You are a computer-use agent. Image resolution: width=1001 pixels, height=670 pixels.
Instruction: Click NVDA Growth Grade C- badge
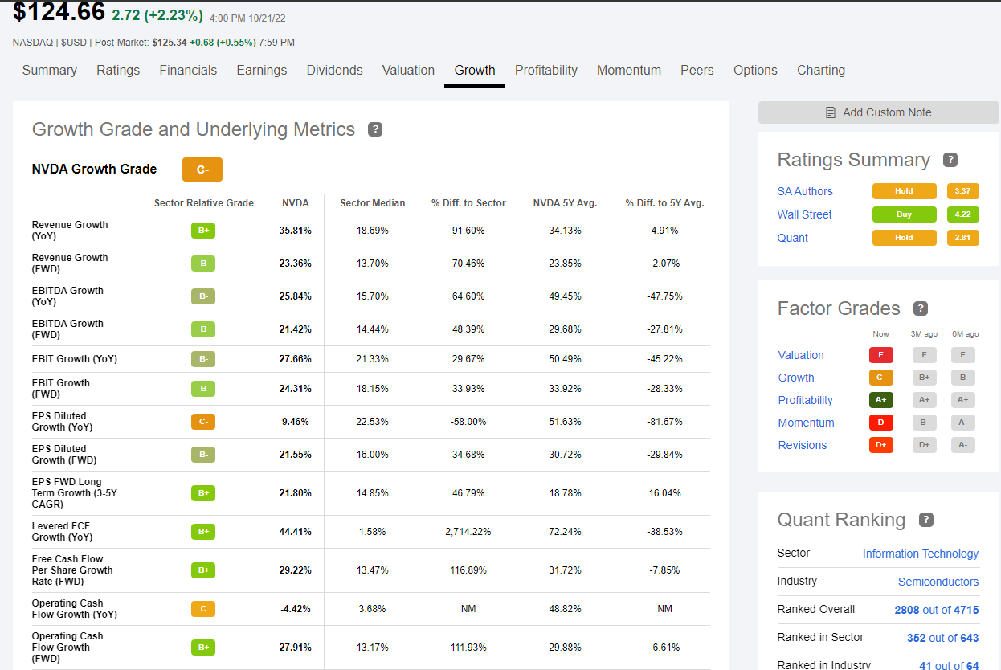(x=202, y=170)
